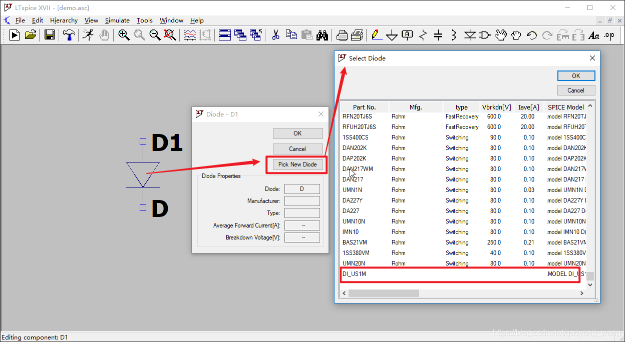Zoom out using the minus magnifier icon
The width and height of the screenshot is (625, 342).
coord(155,35)
